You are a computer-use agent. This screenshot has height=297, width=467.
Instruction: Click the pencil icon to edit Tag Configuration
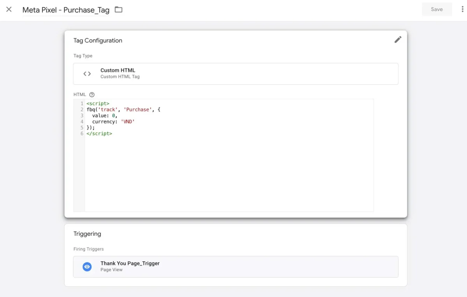pyautogui.click(x=398, y=40)
